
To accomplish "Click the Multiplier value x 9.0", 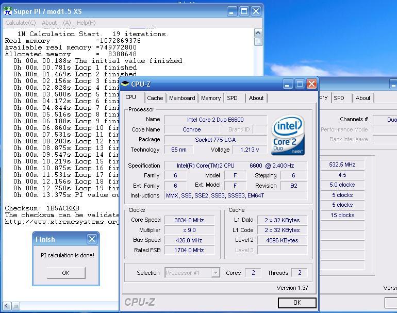I will (189, 230).
